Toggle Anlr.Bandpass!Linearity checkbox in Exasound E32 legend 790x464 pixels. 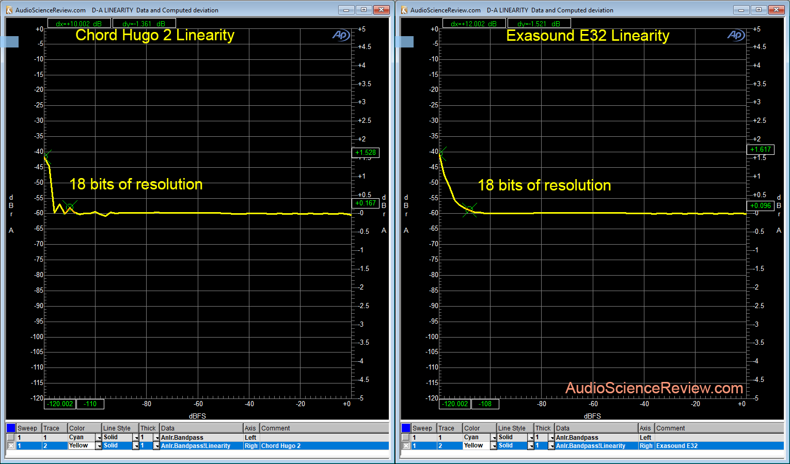406,445
